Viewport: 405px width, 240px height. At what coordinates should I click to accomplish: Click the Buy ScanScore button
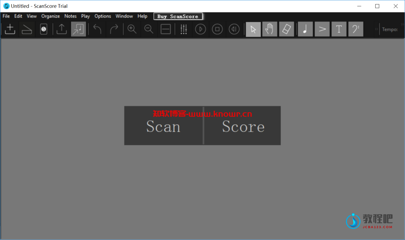(178, 16)
